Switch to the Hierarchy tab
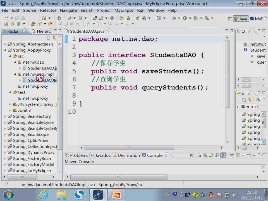This screenshot has height=201, width=268. pos(42,31)
